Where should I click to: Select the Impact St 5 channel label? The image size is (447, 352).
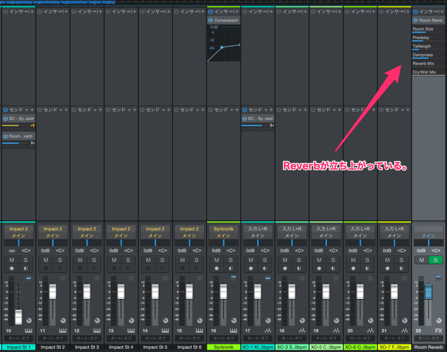pos(155,347)
